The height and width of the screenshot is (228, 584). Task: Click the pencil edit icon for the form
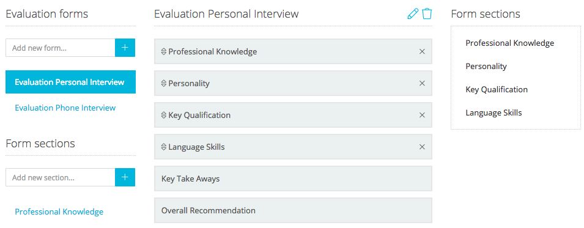[x=413, y=14]
